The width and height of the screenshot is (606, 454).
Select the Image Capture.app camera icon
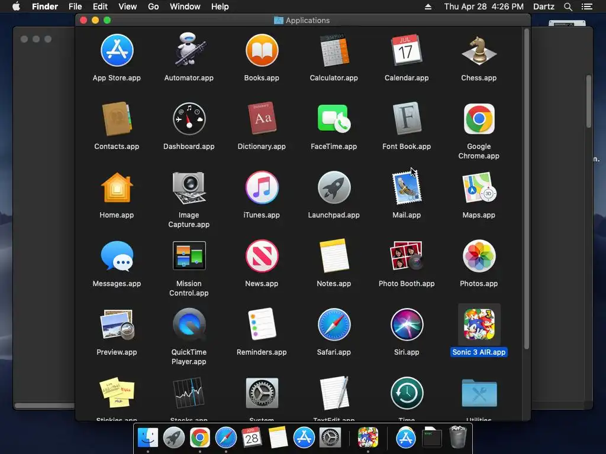189,187
